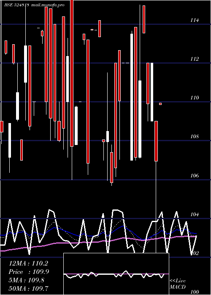Click the mail.munafa.pro watermark text
Image resolution: width=211 pixels, height=295 pixels.
48,5
